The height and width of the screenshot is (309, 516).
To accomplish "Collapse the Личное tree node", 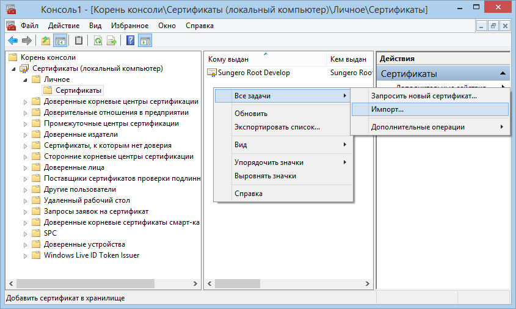I will coord(25,79).
